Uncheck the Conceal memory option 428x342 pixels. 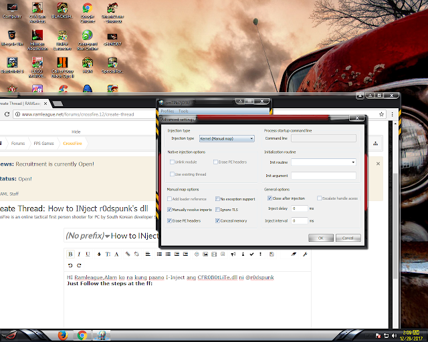point(217,220)
